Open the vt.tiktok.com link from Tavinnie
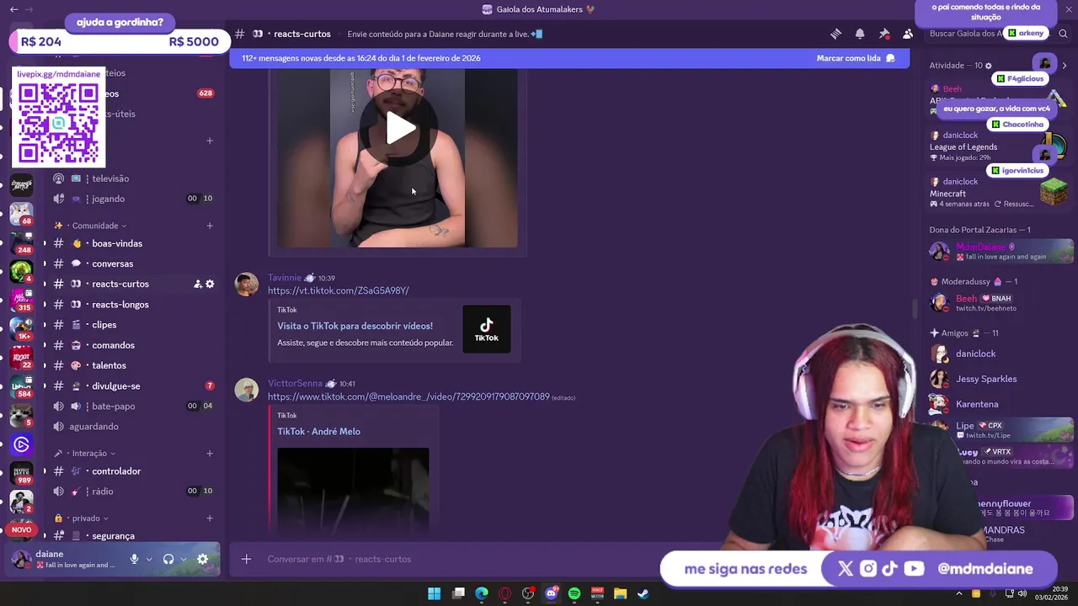The image size is (1078, 606). click(x=339, y=290)
